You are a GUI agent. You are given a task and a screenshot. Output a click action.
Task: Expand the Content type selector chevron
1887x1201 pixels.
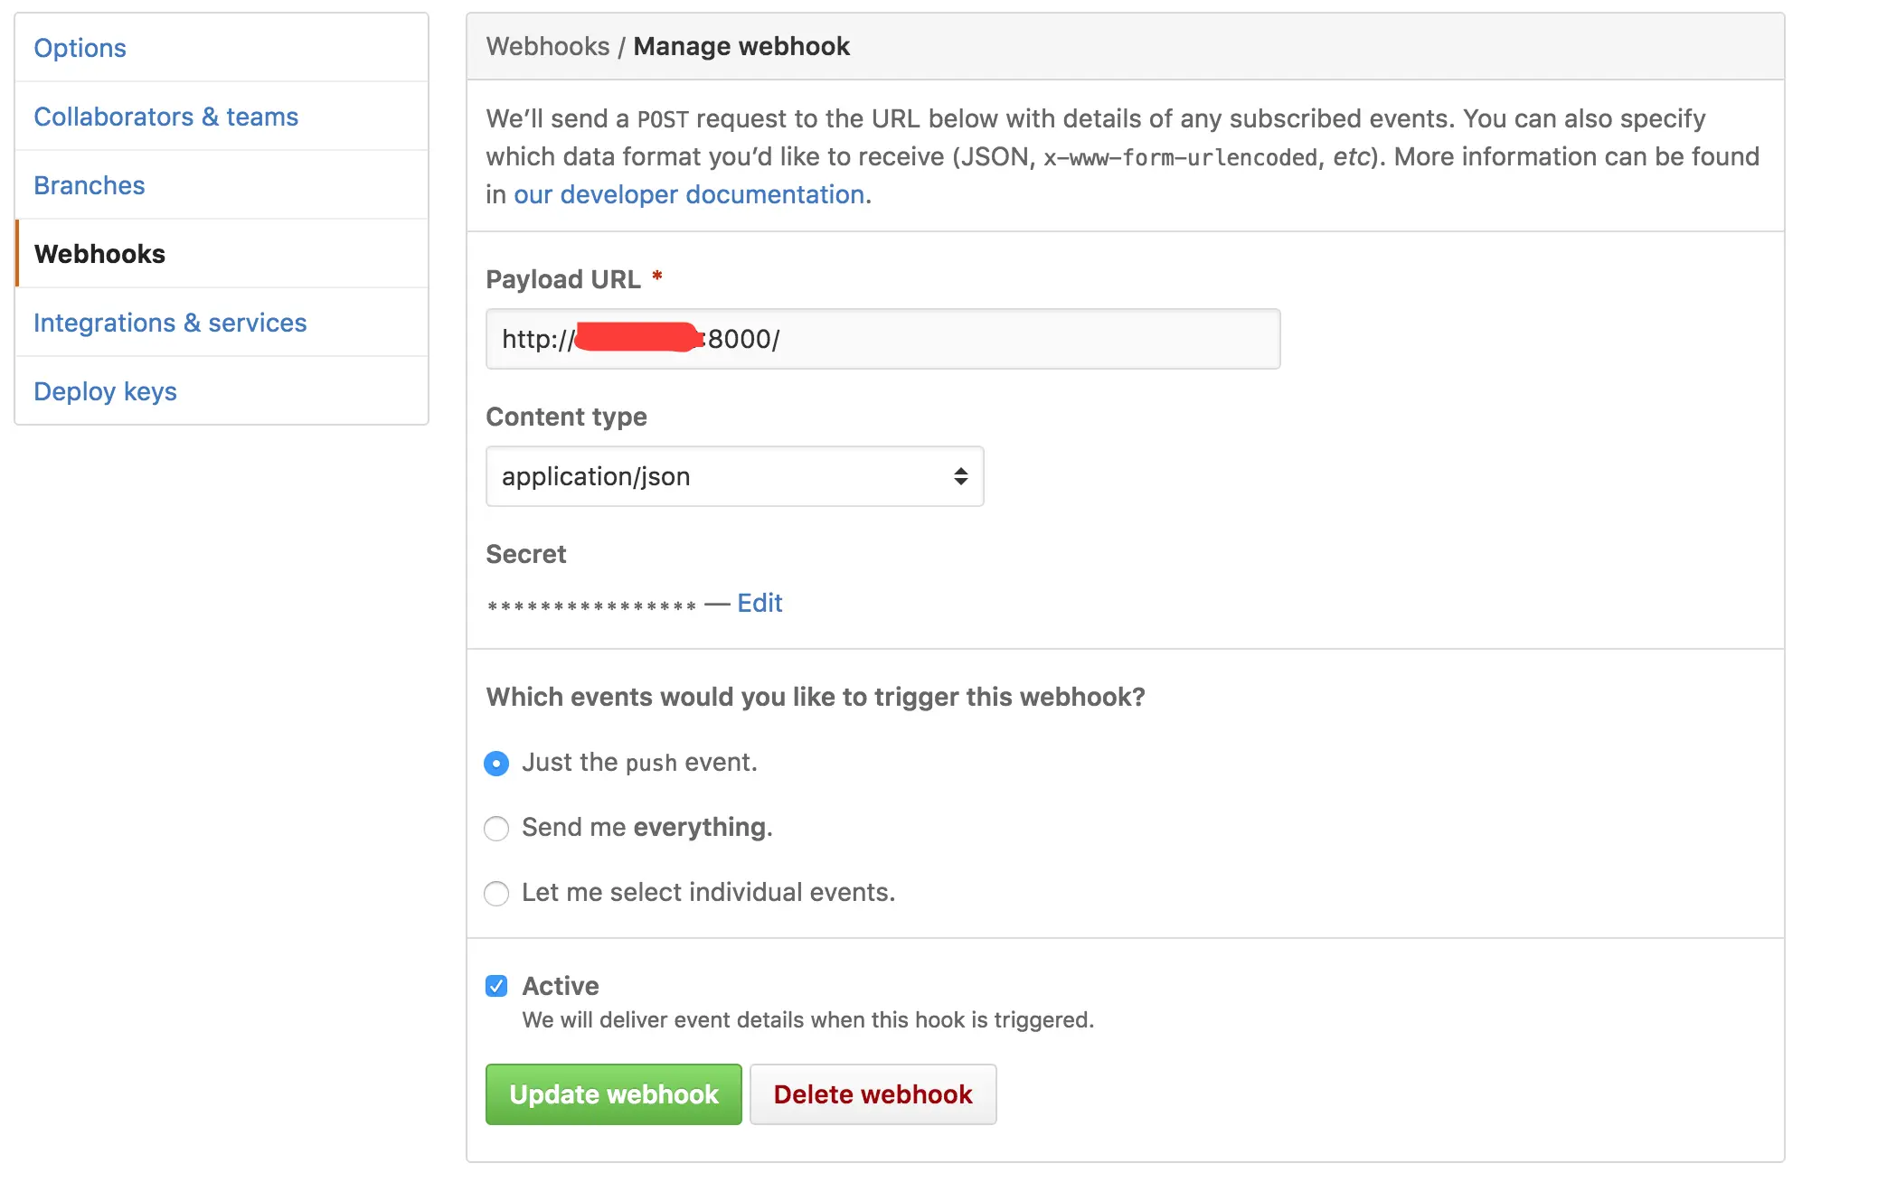(x=959, y=476)
